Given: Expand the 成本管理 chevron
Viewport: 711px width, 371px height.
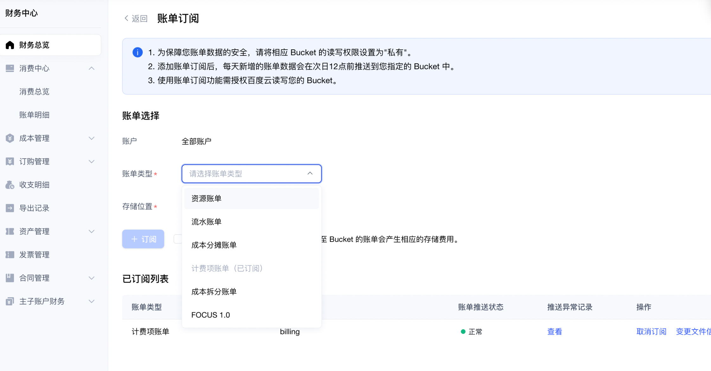Looking at the screenshot, I should click(92, 138).
